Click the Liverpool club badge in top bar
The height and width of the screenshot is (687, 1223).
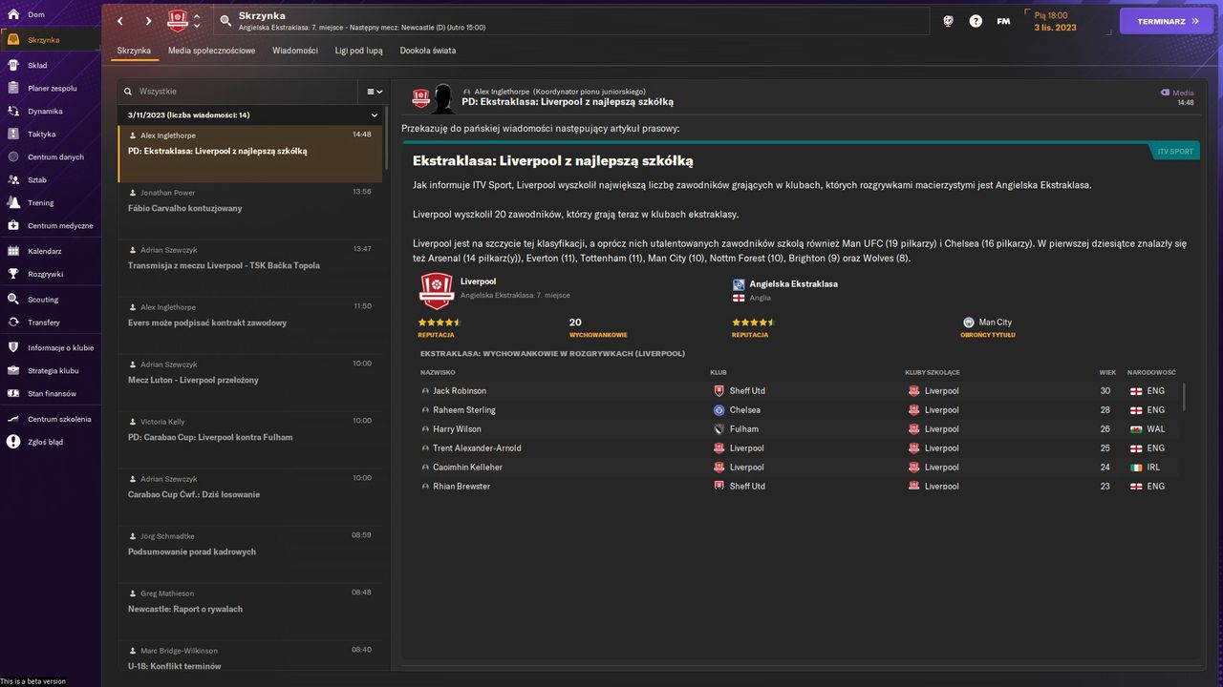(178, 21)
